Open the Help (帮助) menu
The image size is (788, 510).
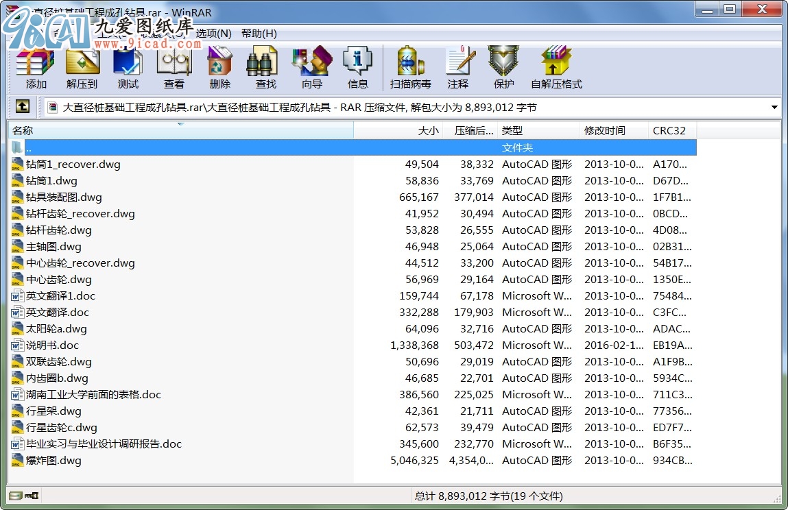click(259, 33)
